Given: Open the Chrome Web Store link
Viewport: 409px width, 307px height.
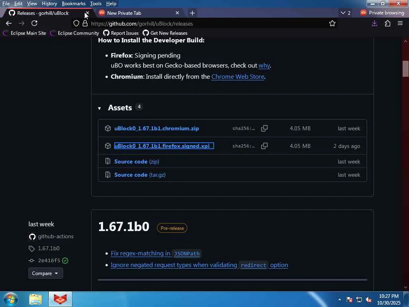Looking at the screenshot, I should point(238,76).
